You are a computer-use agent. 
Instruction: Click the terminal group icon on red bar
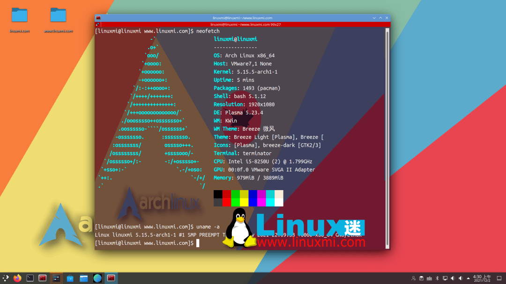click(97, 24)
